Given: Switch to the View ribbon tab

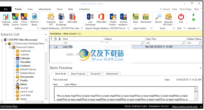Looking at the screenshot, I should click(x=30, y=9).
